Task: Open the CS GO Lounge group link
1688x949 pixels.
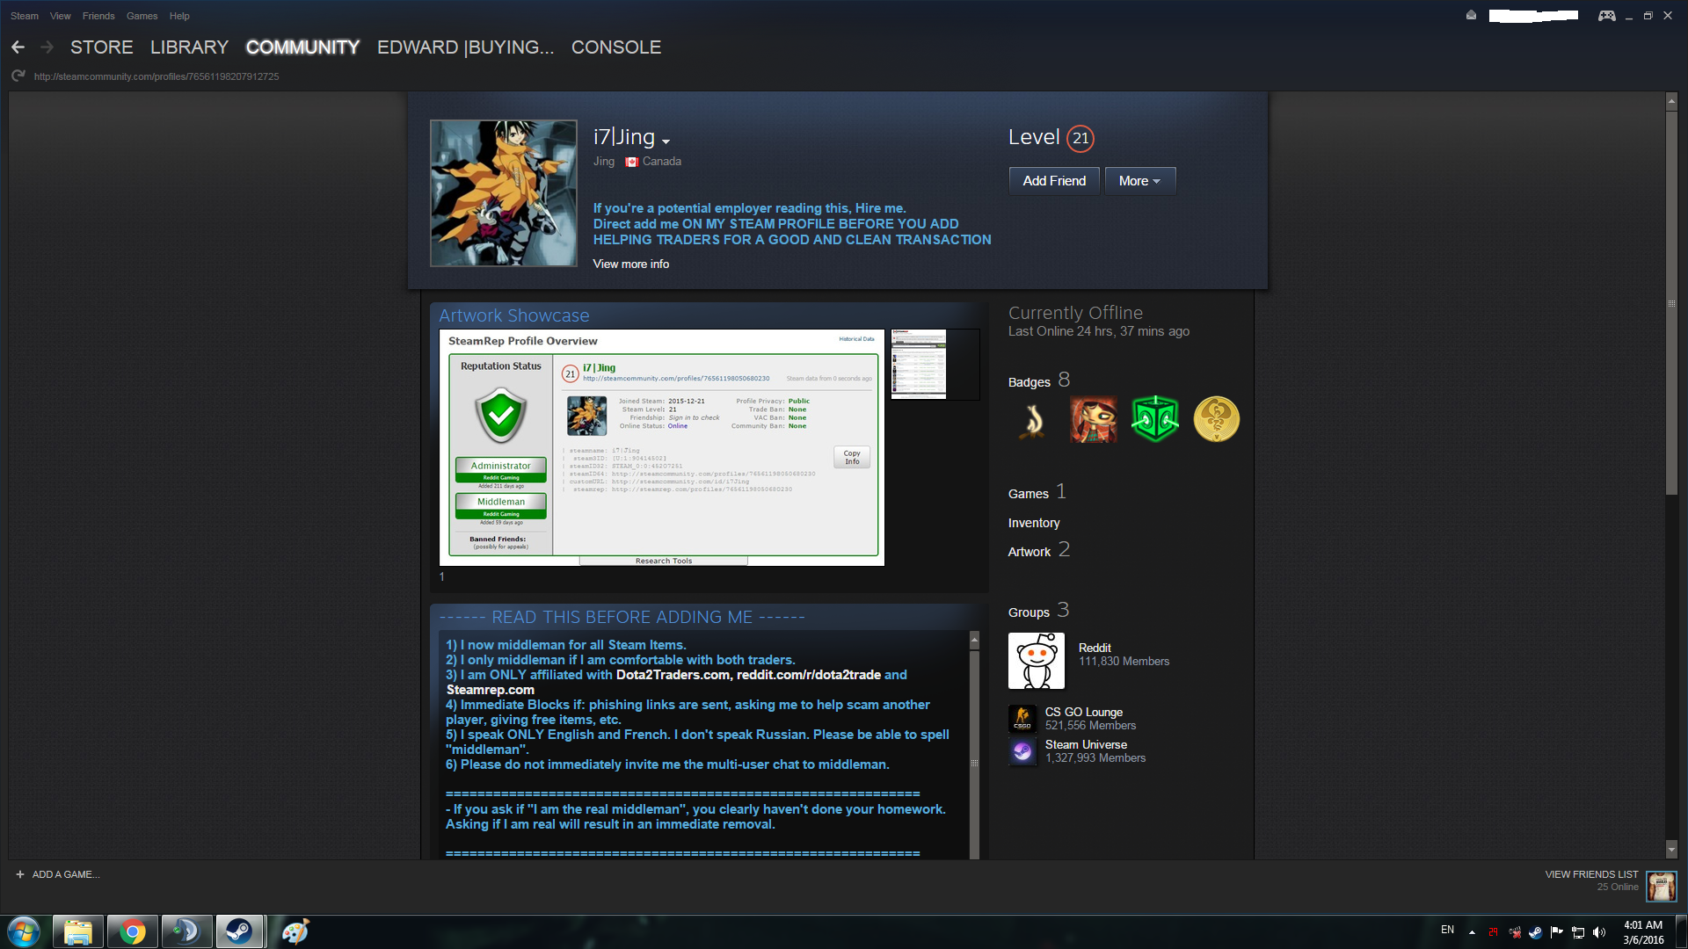Action: 1083,712
